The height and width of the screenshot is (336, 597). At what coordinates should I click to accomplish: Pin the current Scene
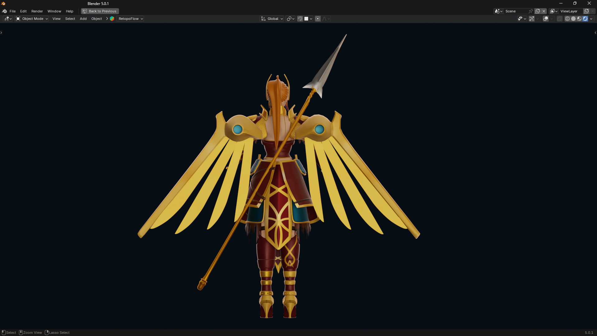531,11
